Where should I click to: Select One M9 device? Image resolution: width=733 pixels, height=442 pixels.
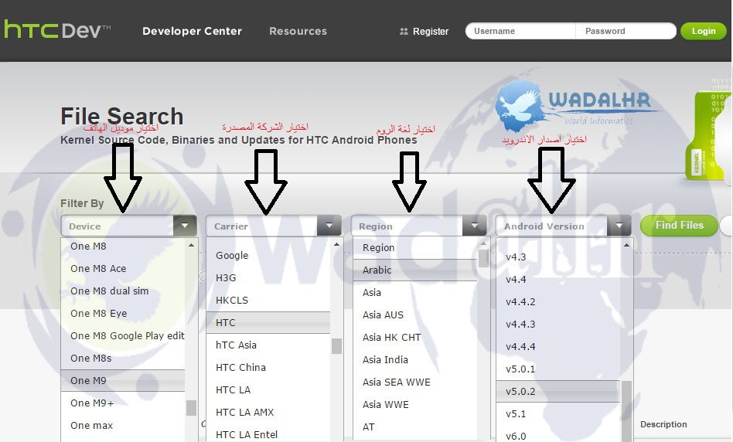(x=123, y=381)
